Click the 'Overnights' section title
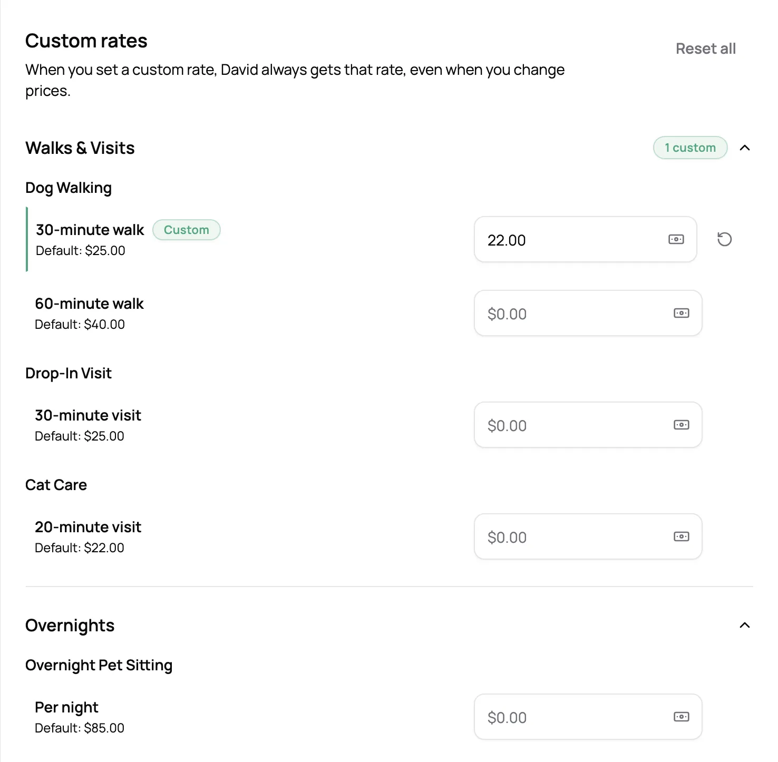The width and height of the screenshot is (778, 762). pyautogui.click(x=70, y=626)
